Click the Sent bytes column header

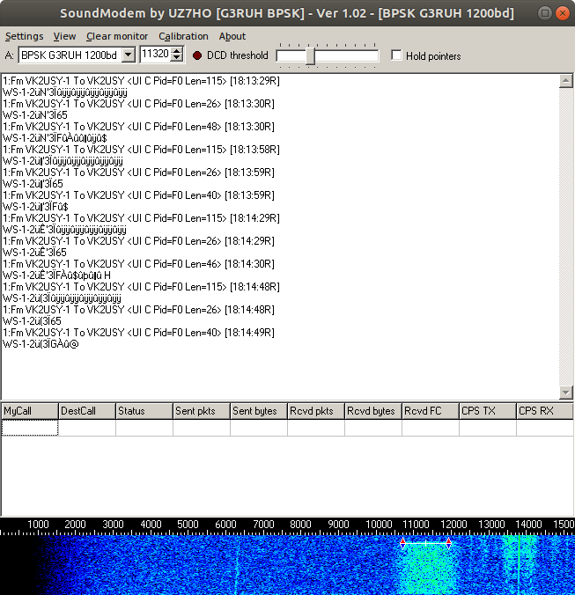[259, 411]
